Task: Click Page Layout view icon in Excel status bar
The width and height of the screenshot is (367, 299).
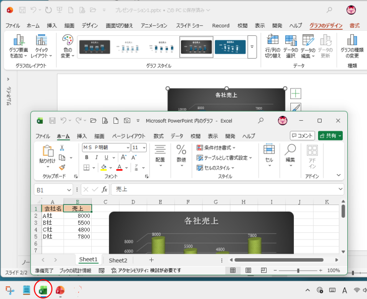Action: tap(248, 270)
